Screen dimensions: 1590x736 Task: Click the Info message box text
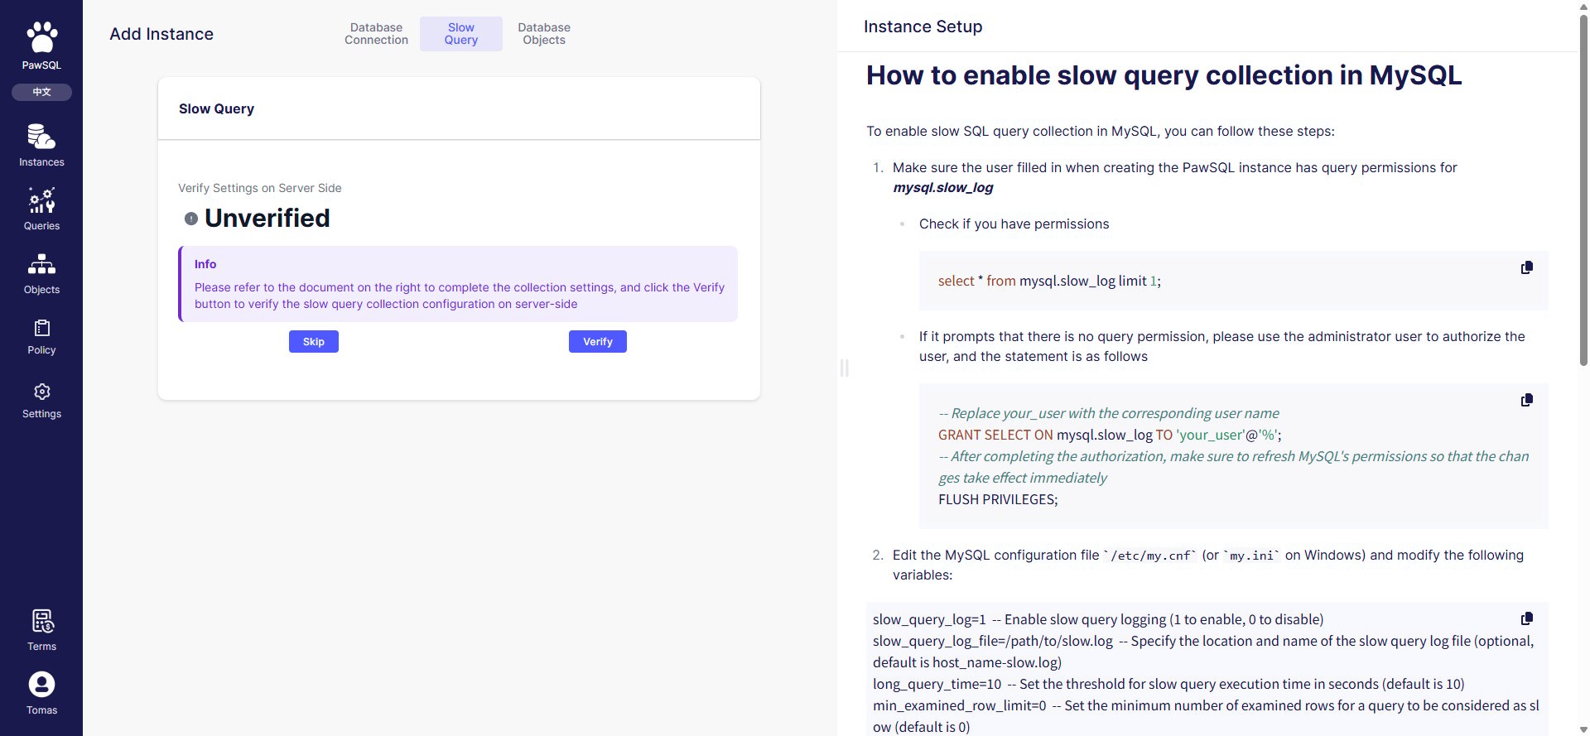tap(459, 296)
